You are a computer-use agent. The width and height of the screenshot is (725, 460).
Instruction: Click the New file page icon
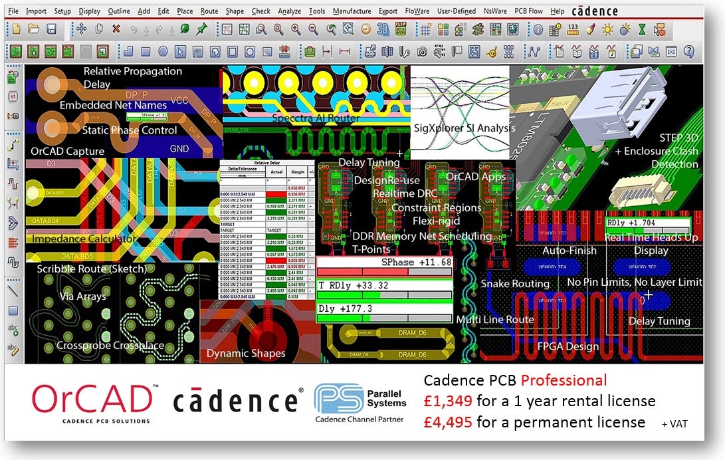[x=16, y=30]
